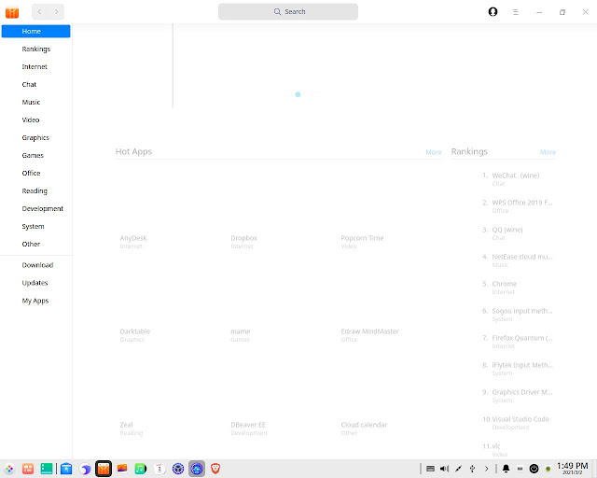This screenshot has width=597, height=478.
Task: Click More link next to Hot Apps
Action: point(433,152)
